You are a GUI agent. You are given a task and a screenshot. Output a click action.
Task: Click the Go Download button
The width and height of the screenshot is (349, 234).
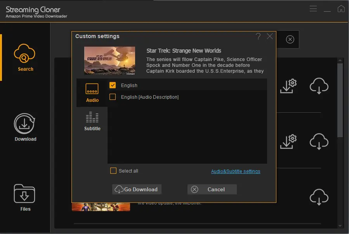137,189
